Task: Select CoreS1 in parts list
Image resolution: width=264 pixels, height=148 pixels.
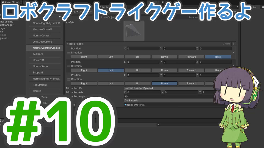Action: pos(37,91)
